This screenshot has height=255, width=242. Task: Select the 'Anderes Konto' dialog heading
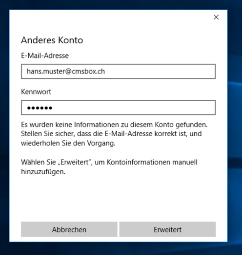point(52,40)
